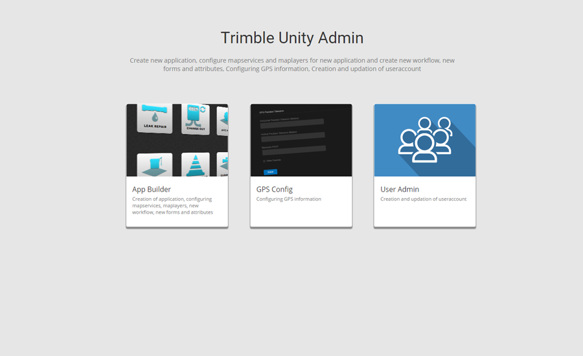Click the App Builder title link
The image size is (583, 356).
(x=152, y=189)
